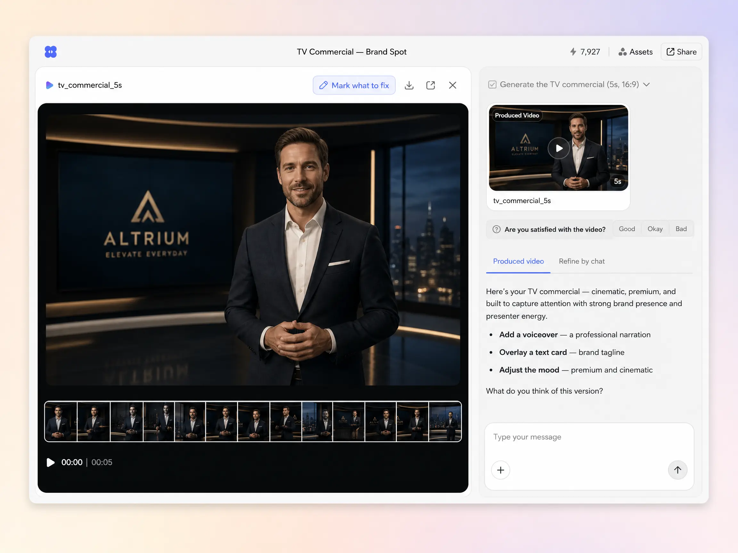This screenshot has width=738, height=553.
Task: Click the blue app logo icon
Action: (x=51, y=52)
